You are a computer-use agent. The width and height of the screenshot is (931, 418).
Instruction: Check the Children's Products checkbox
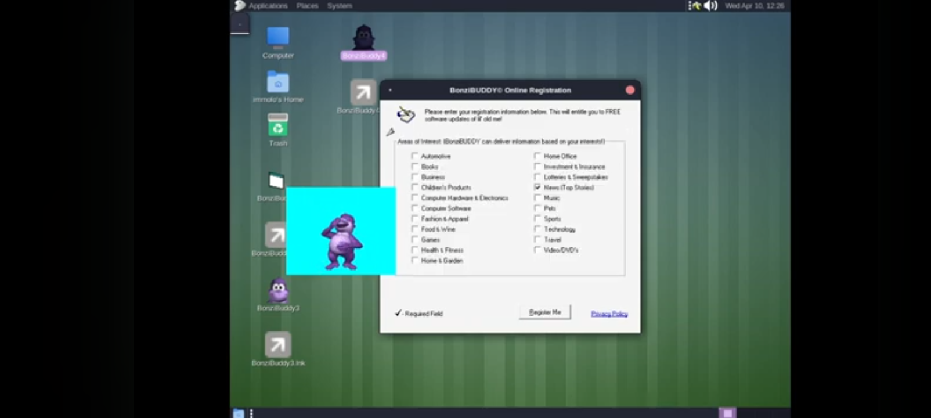pyautogui.click(x=414, y=187)
